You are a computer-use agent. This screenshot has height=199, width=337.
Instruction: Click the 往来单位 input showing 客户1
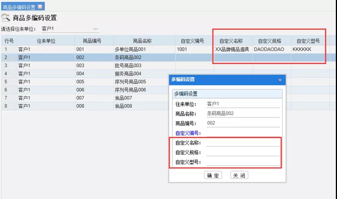point(66,29)
